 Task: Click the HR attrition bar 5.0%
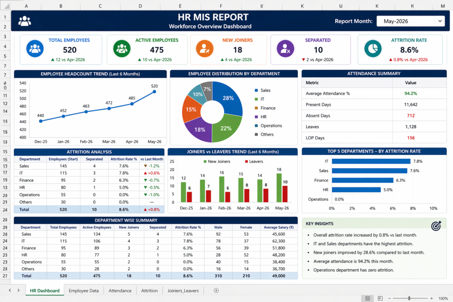pos(356,190)
